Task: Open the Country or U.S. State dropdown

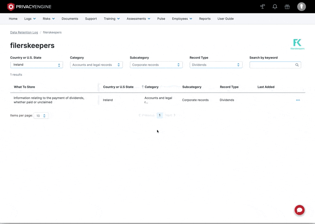Action: point(37,65)
